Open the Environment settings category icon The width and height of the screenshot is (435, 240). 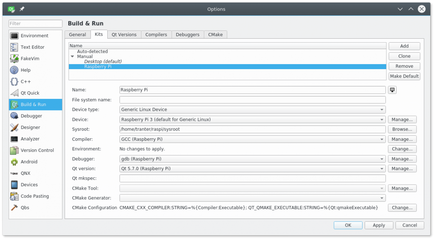14,36
